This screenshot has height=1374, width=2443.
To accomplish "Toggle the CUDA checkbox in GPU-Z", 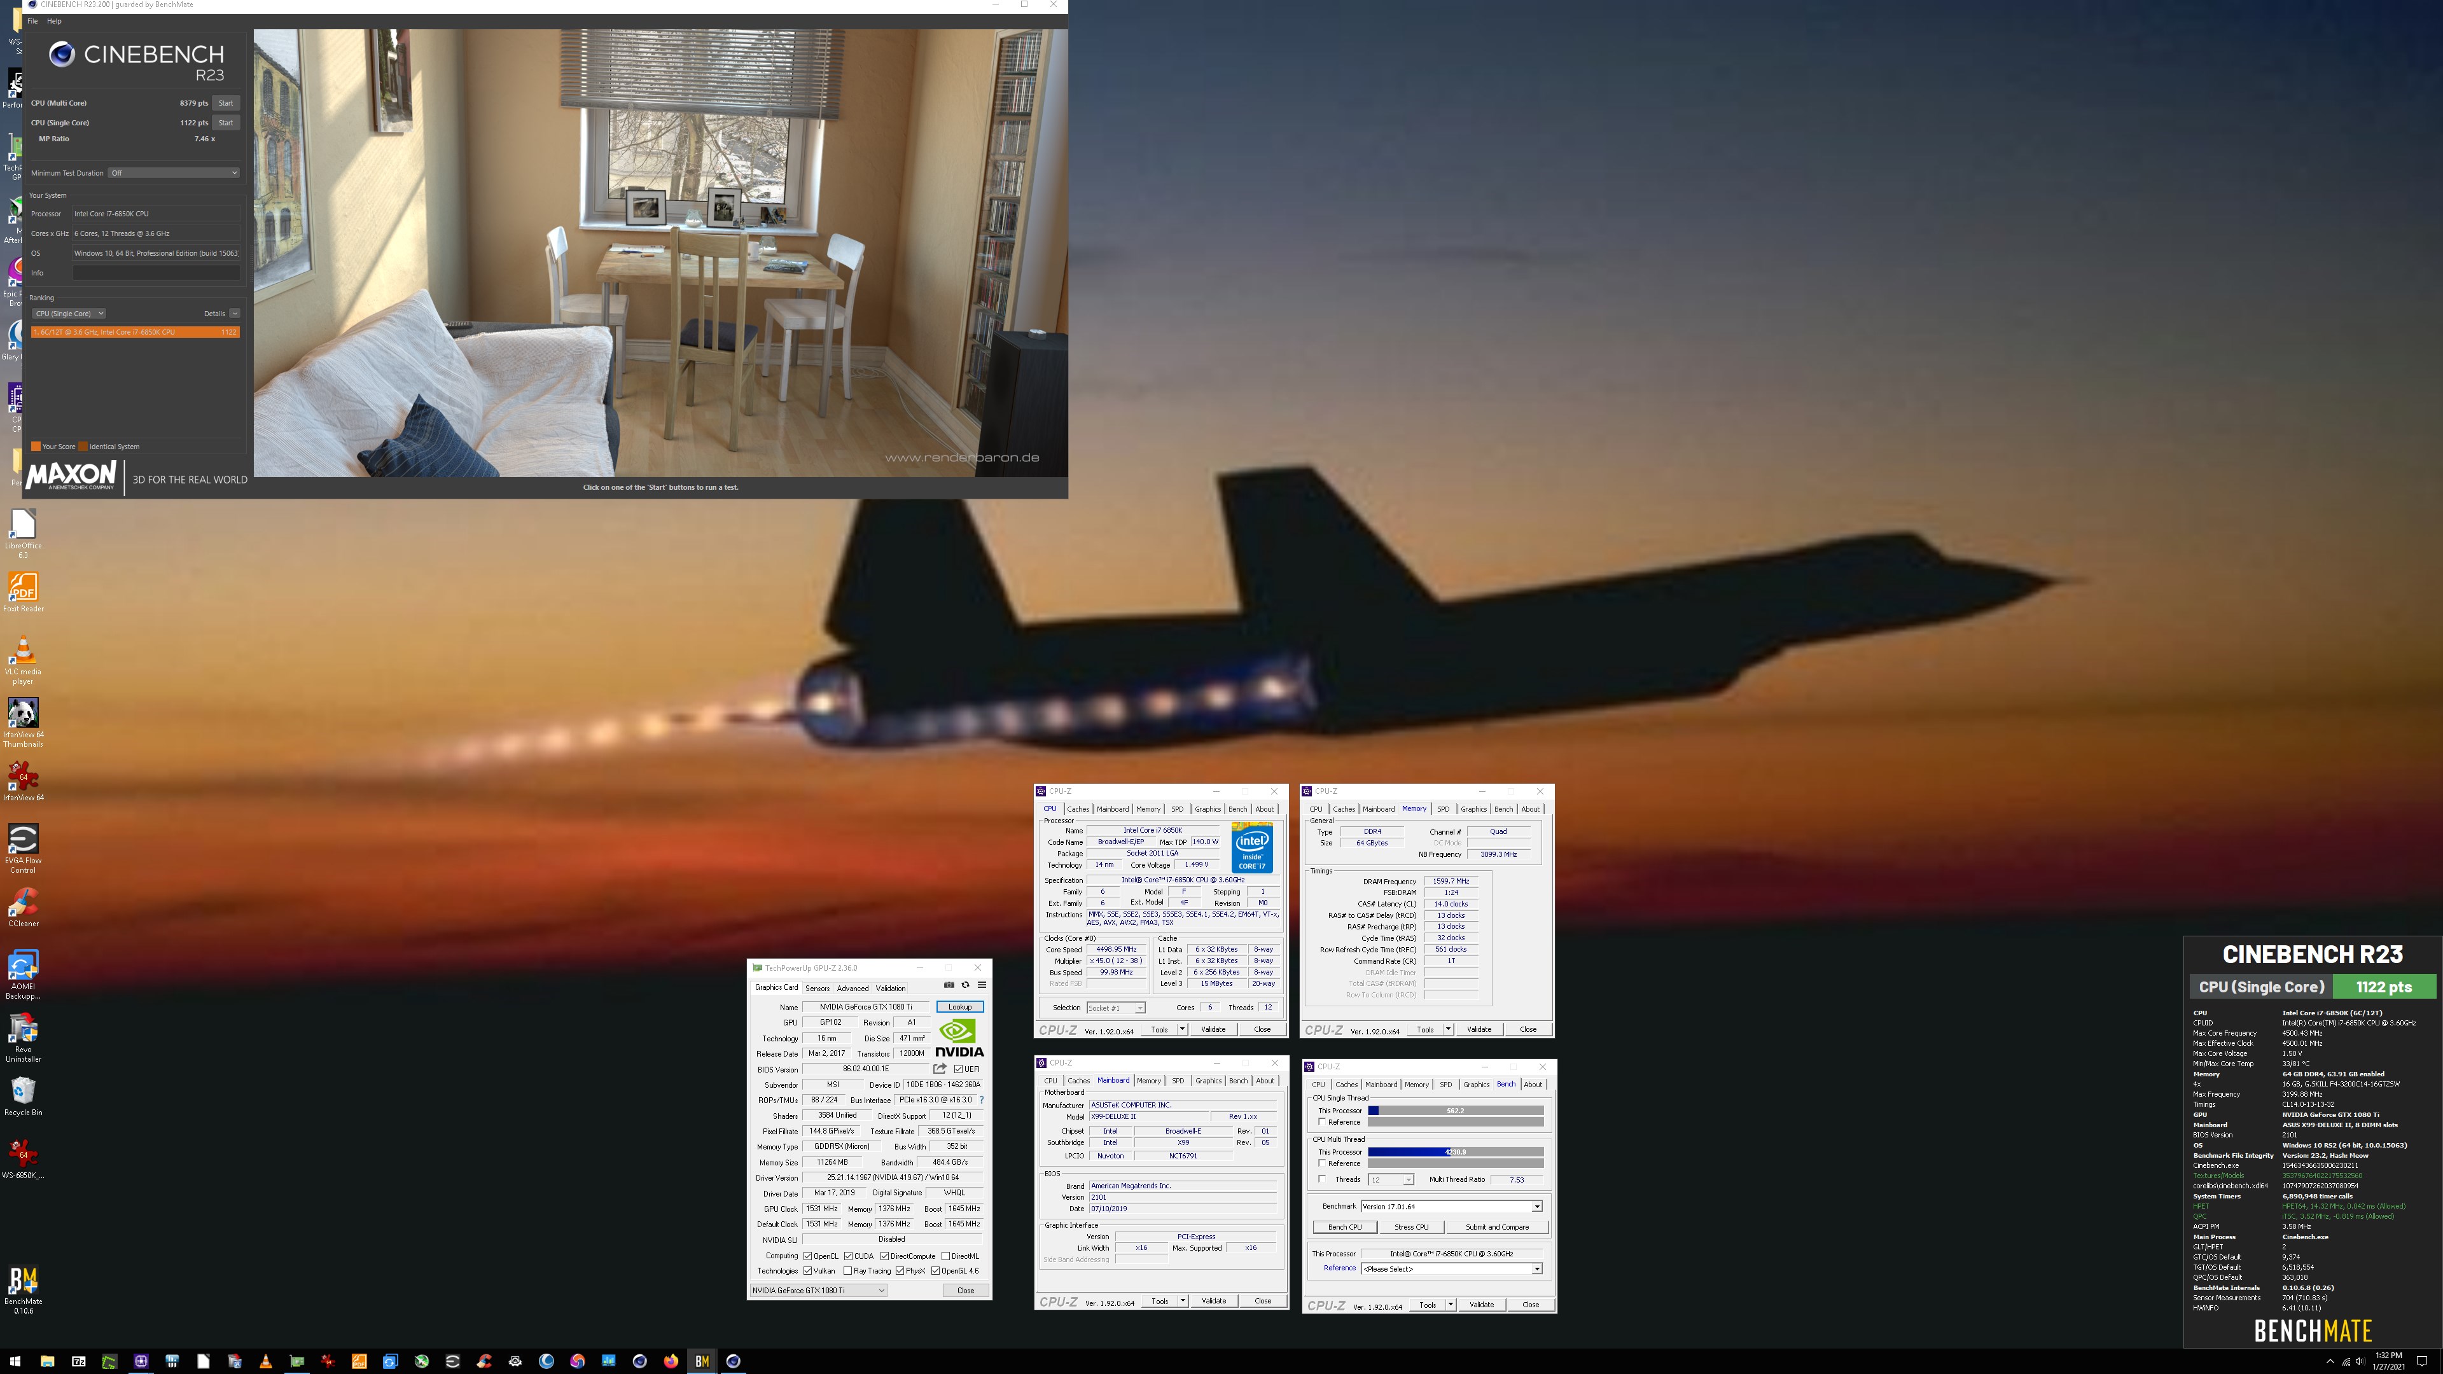I will point(848,1256).
